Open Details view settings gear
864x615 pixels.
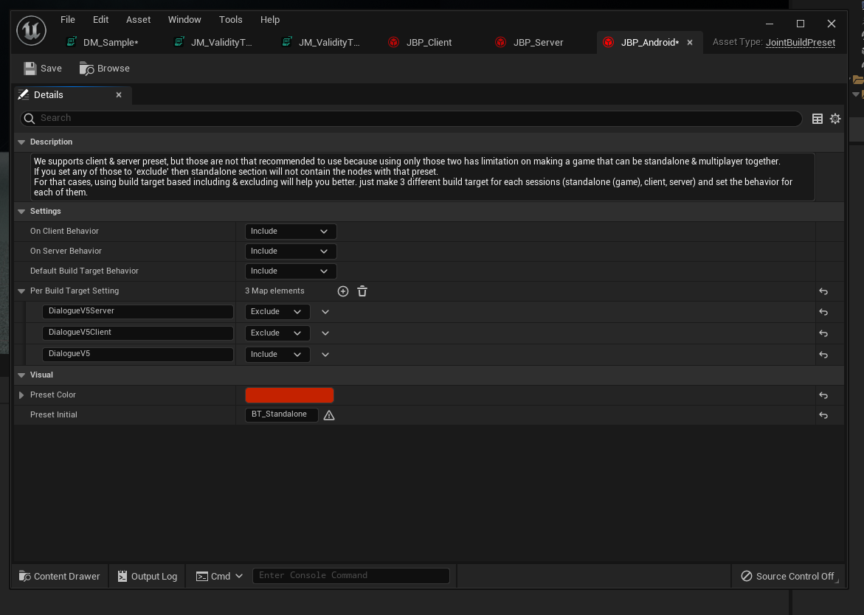coord(835,119)
